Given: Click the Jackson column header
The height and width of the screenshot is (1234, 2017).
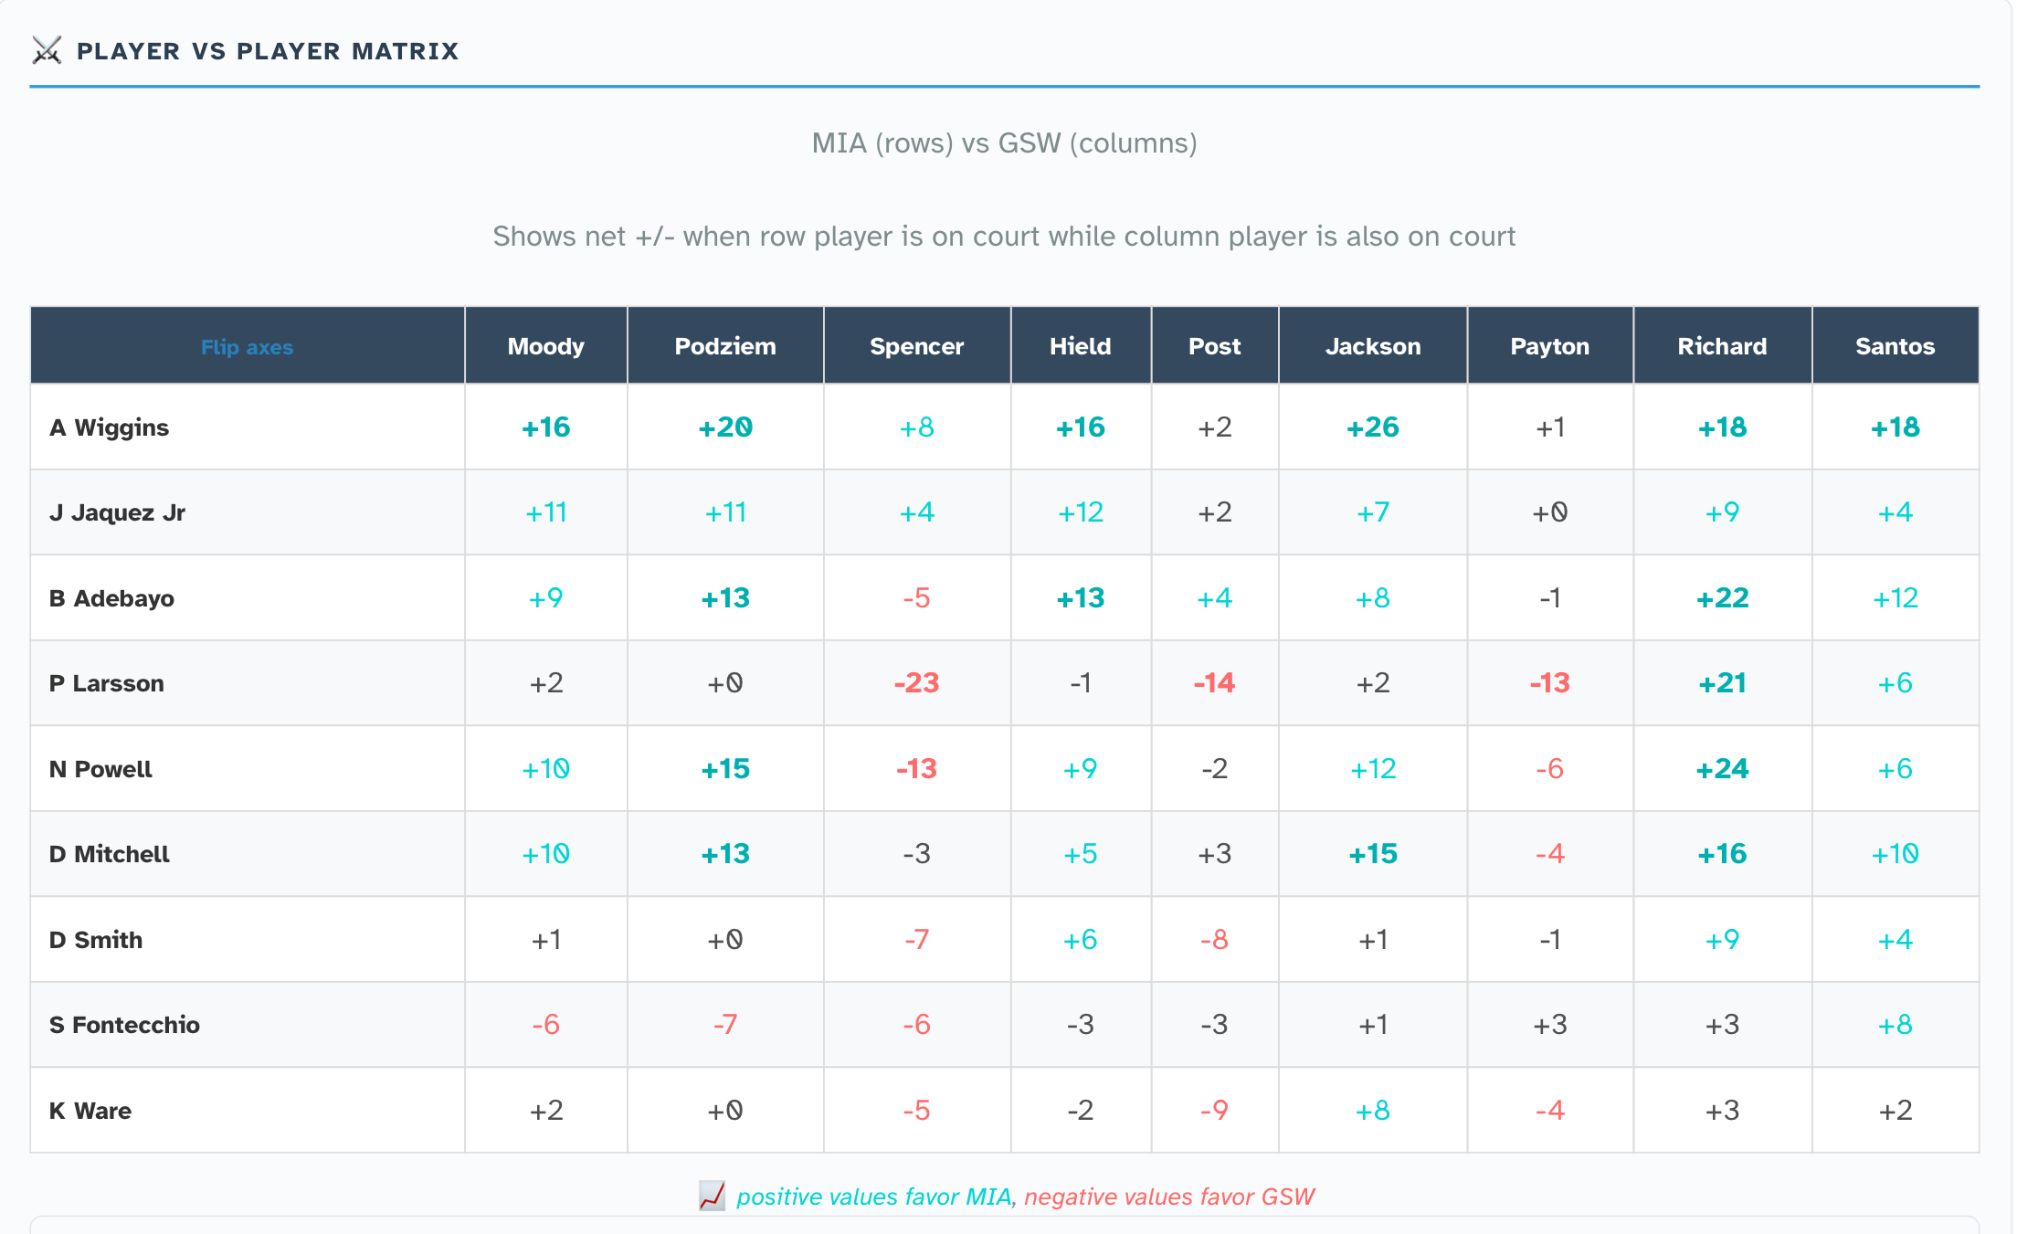Looking at the screenshot, I should [x=1372, y=346].
